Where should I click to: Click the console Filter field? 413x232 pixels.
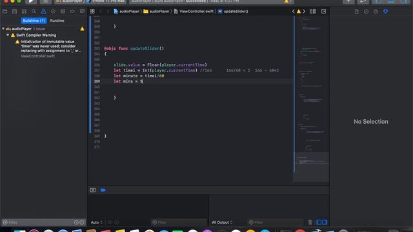tap(276, 222)
